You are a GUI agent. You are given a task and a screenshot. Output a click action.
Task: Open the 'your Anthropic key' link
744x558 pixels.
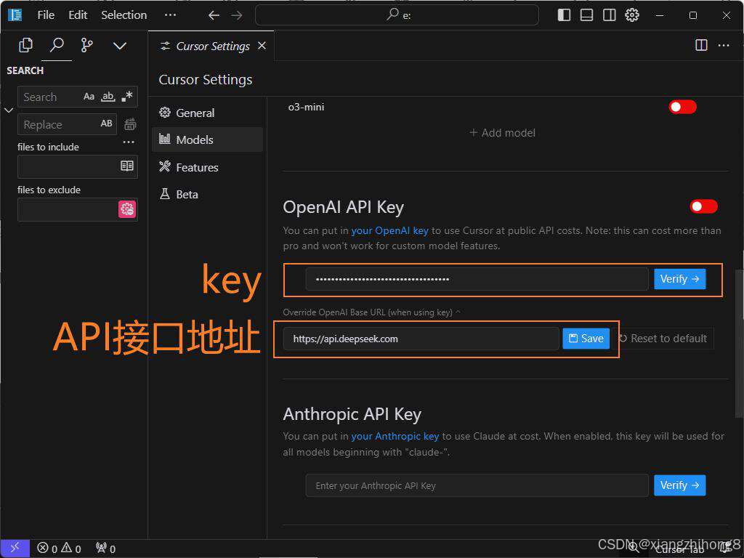tap(395, 436)
